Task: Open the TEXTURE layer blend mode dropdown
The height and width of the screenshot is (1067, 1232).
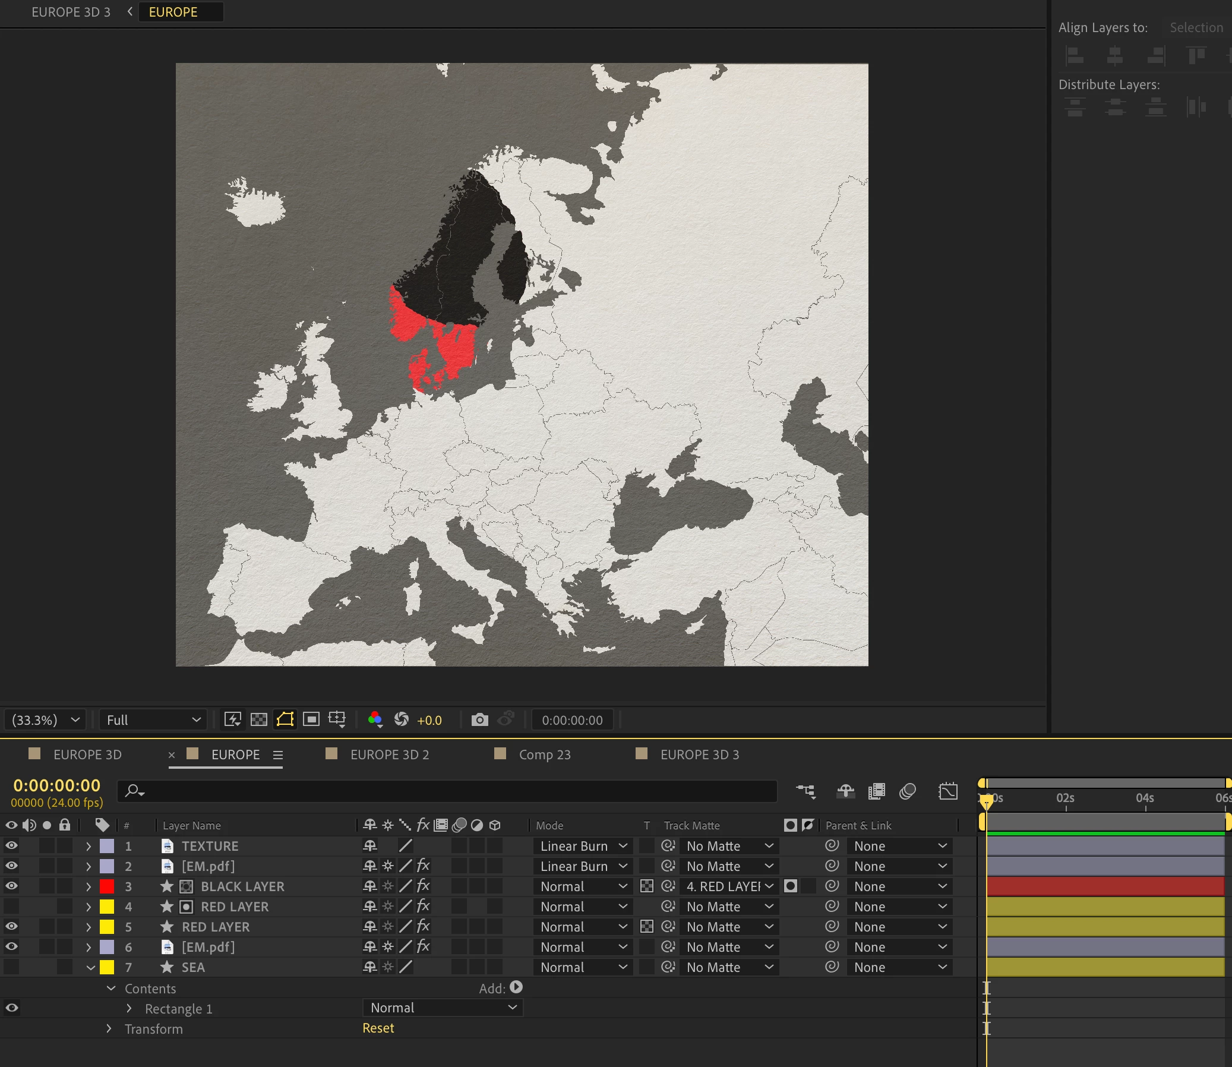Action: click(x=583, y=846)
